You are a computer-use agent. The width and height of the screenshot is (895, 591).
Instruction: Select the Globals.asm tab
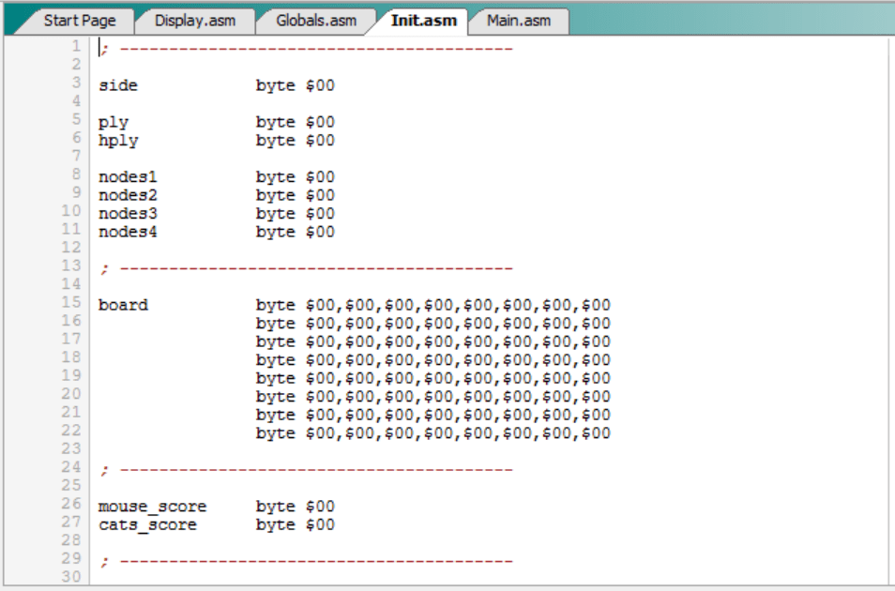point(316,21)
